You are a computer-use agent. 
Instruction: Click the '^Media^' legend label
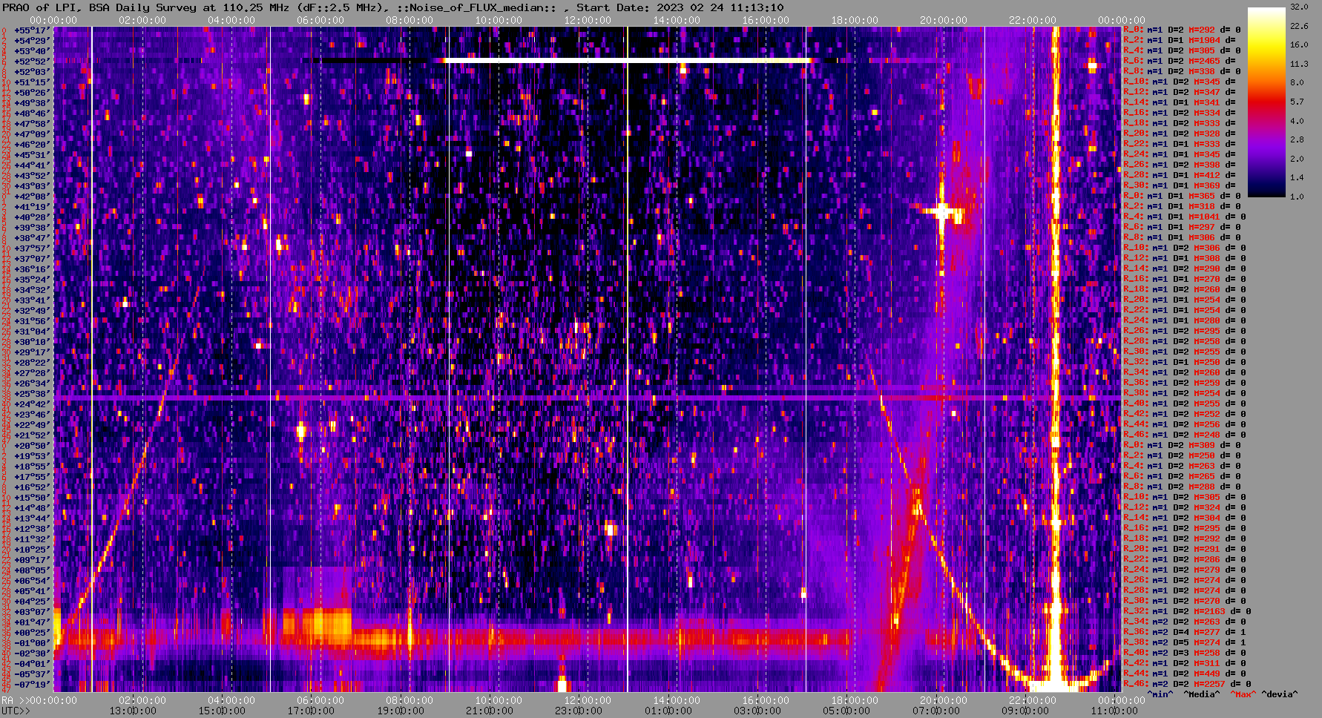1202,694
